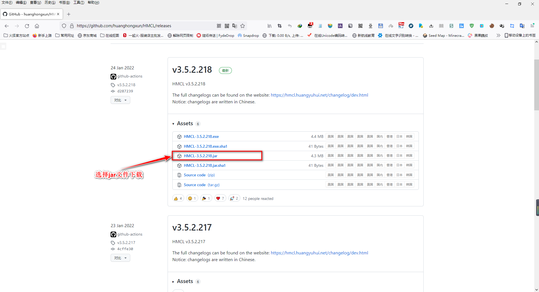Open changelog link under v3.5.2.218
Viewport: 539px width, 292px height.
[319, 95]
